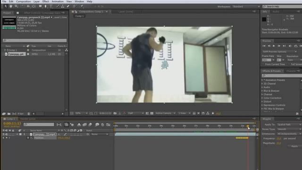The image size is (302, 170).
Task: Select the Selection arrow tool
Action: [5, 6]
